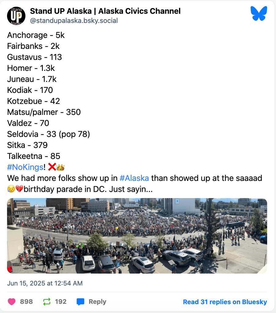Click the crying face emoji
Viewport: 276px width, 313px height.
(11, 190)
